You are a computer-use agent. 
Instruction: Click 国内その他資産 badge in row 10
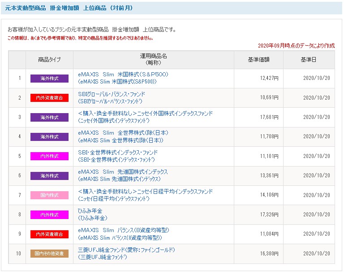point(49,254)
